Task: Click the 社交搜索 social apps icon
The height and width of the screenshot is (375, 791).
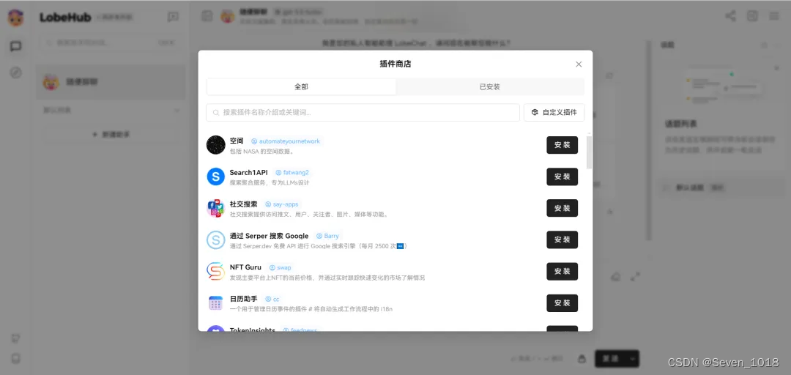Action: (215, 208)
